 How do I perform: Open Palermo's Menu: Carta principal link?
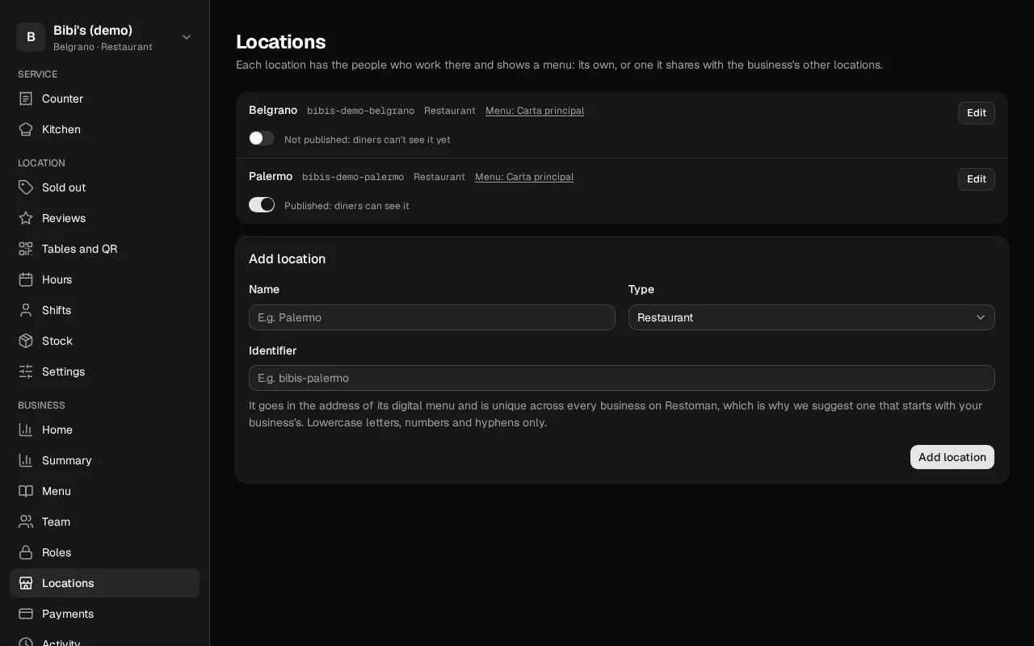(524, 177)
